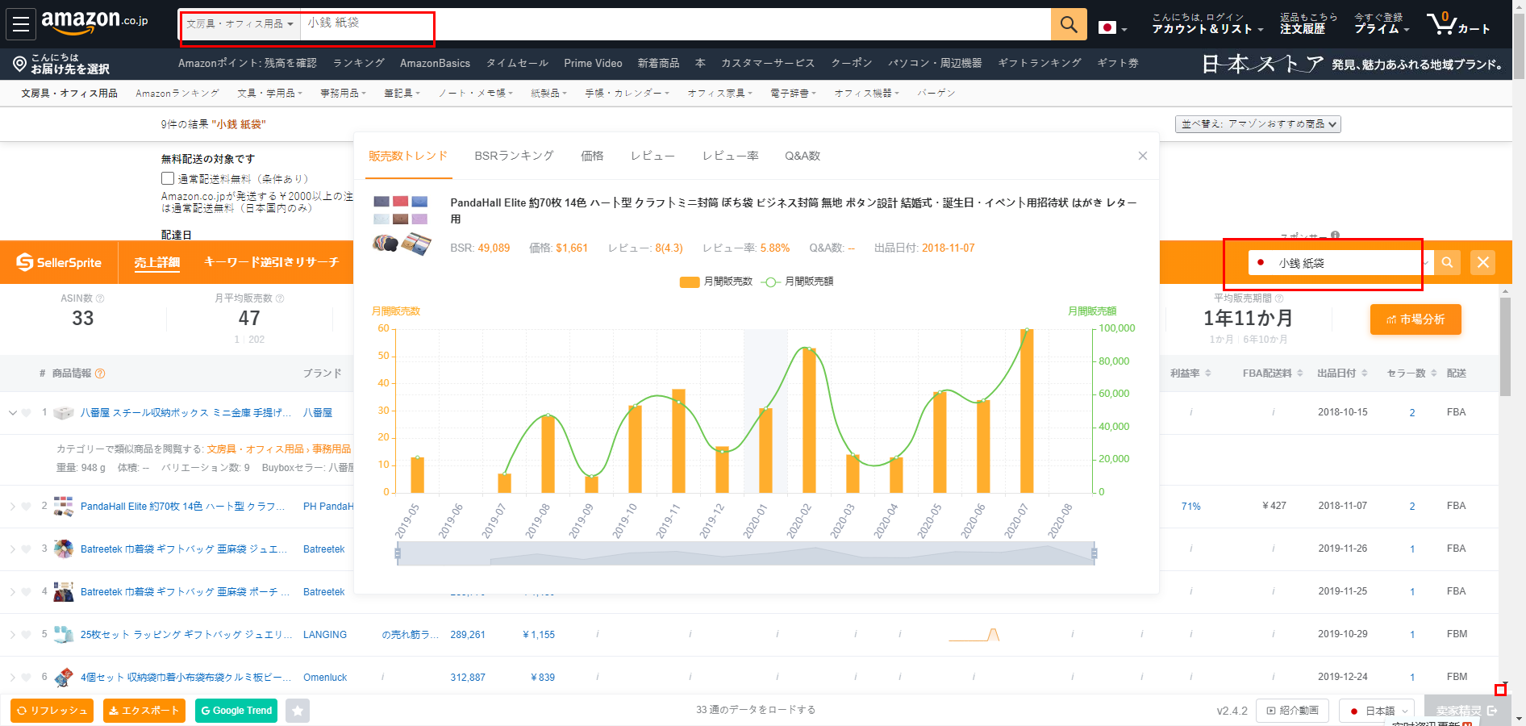The image size is (1526, 726).
Task: Grab the left handle of chart range slider
Action: [398, 553]
